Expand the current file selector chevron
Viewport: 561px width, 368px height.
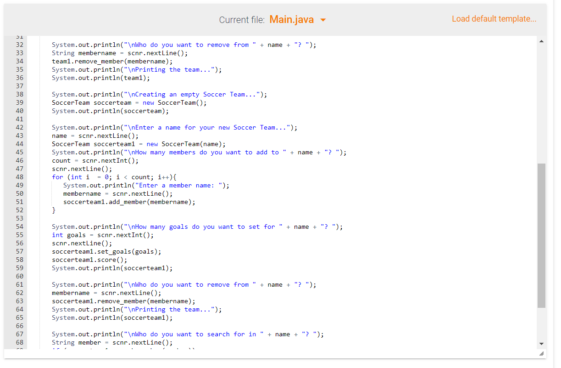pos(322,20)
